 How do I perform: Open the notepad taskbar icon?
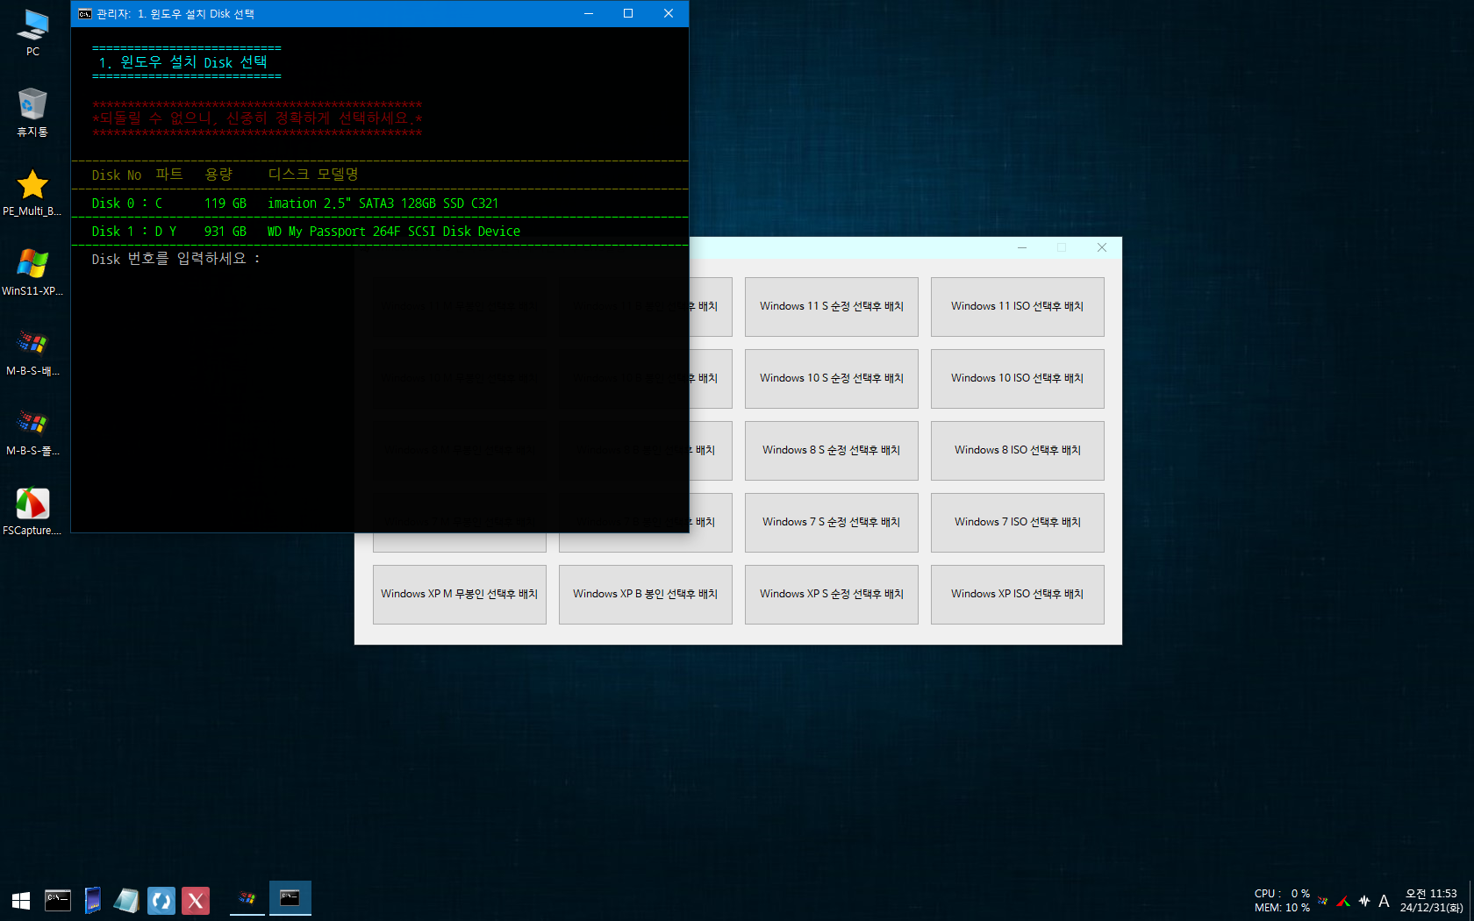(126, 900)
